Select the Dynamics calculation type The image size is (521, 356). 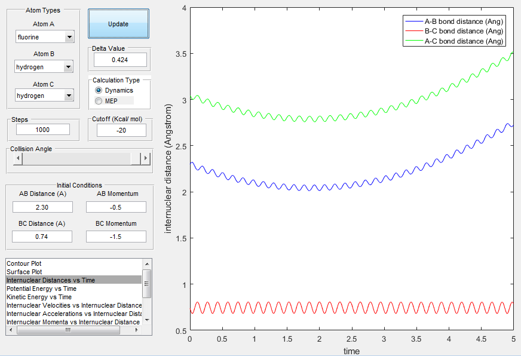(99, 90)
